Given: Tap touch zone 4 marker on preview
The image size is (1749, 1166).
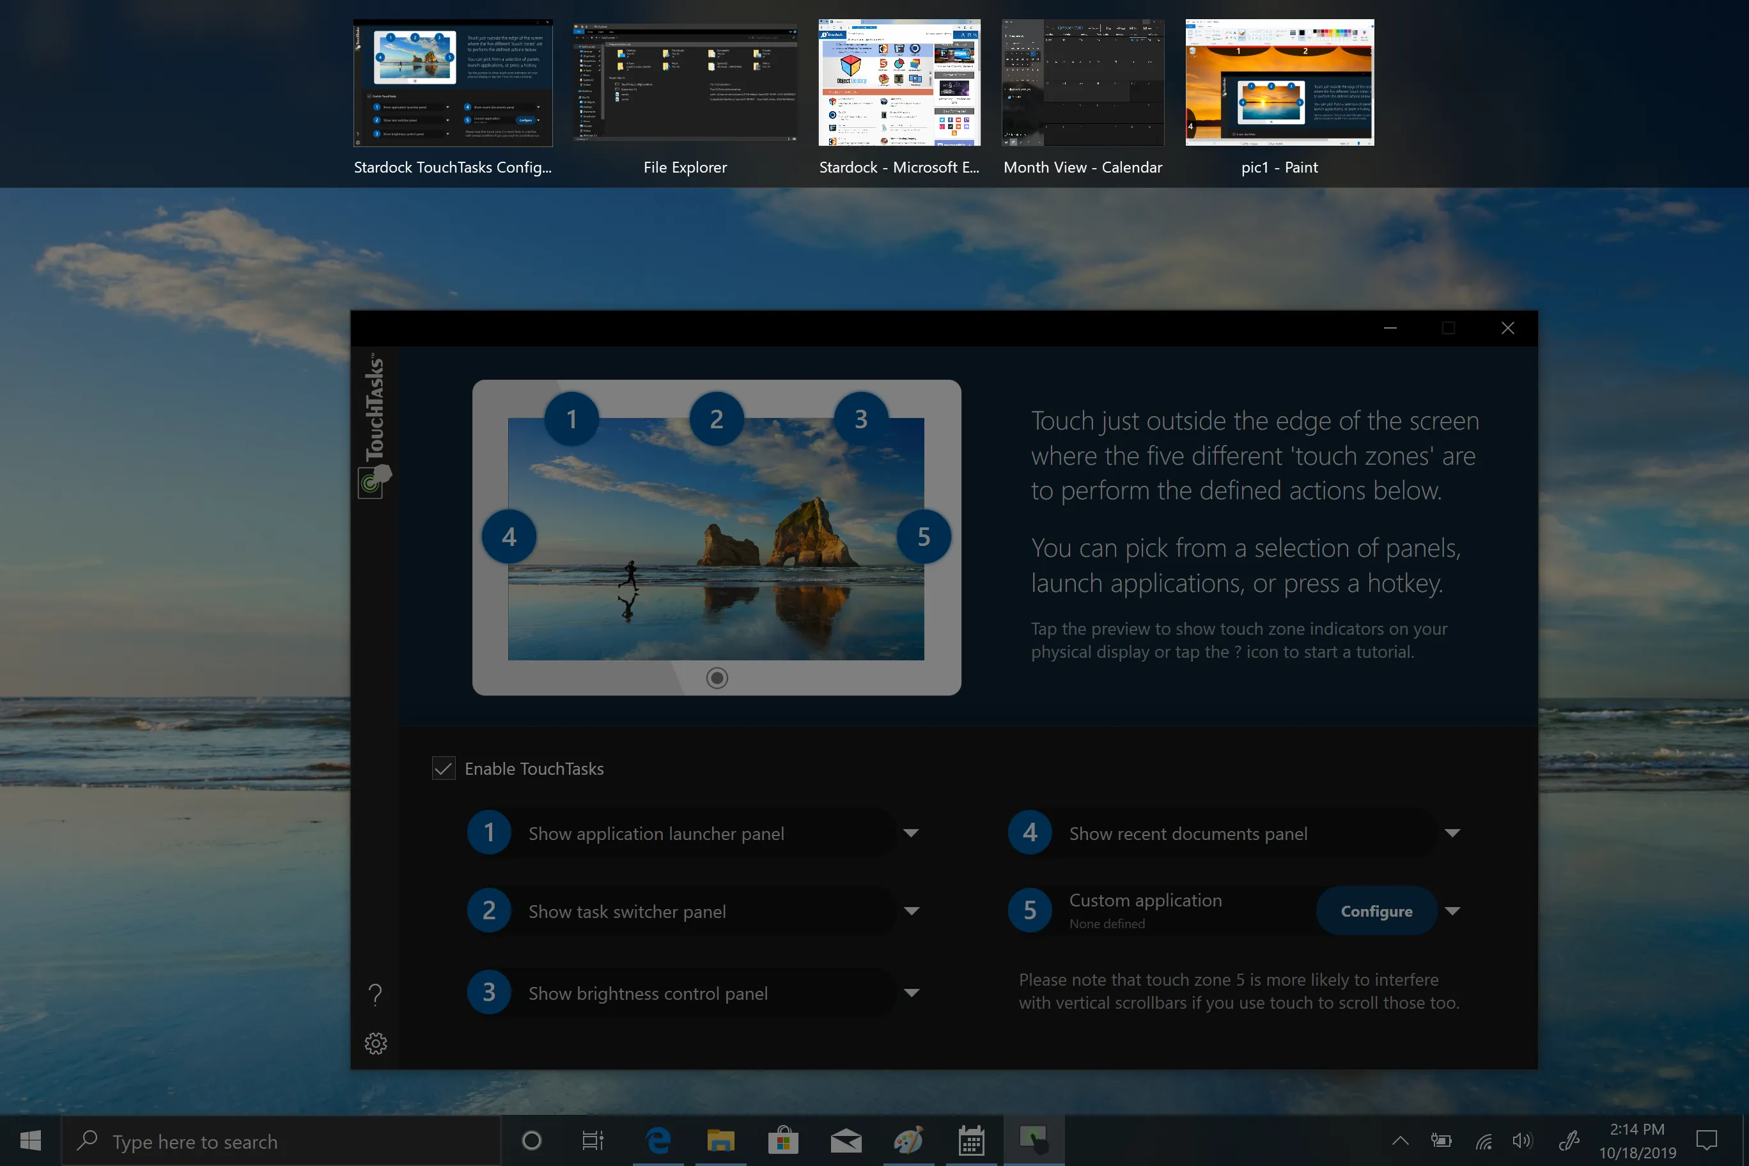Looking at the screenshot, I should tap(509, 536).
